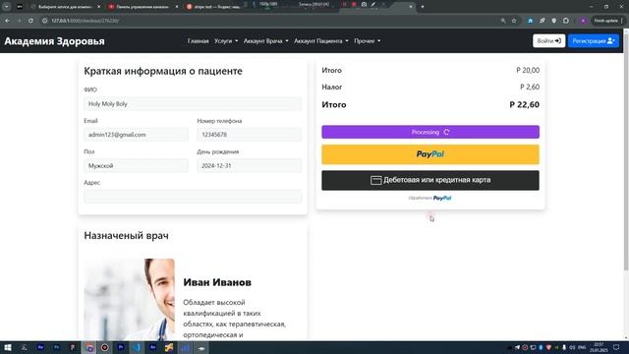
Task: Close the YouTube channel panel tab
Action: click(177, 7)
